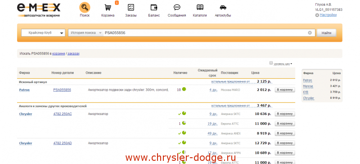This screenshot has width=360, height=164.
Task: Click the Номер детали column header
Action: pyautogui.click(x=63, y=73)
